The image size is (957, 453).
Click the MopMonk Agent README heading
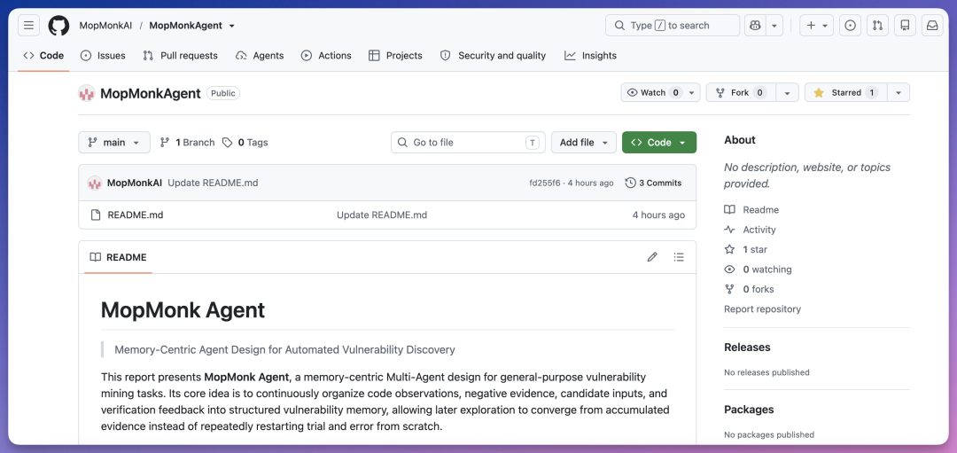(x=183, y=310)
